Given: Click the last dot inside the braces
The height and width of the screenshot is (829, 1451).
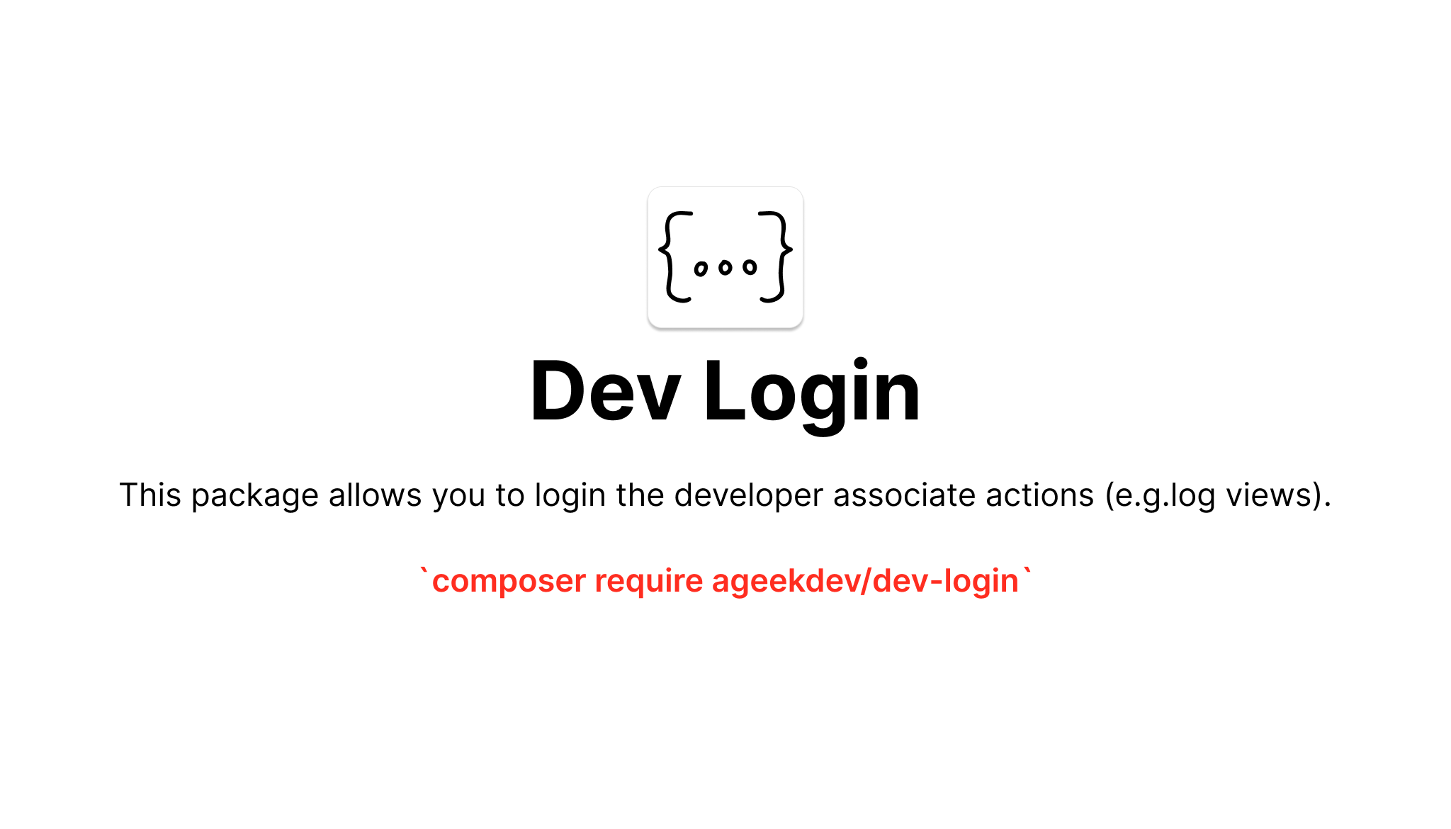Looking at the screenshot, I should click(750, 267).
